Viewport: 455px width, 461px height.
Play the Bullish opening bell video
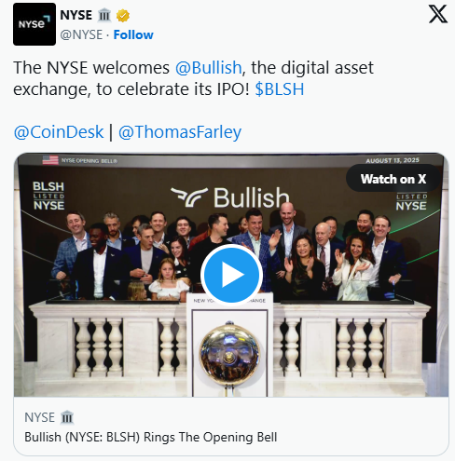(x=231, y=275)
